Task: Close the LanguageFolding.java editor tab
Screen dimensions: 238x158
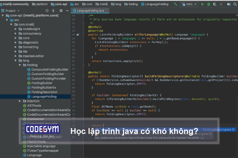Action: pyautogui.click(x=107, y=11)
